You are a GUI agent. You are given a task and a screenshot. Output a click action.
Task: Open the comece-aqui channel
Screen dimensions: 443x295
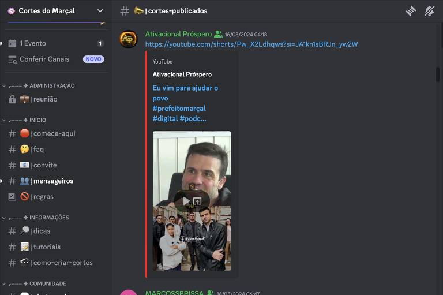(55, 133)
